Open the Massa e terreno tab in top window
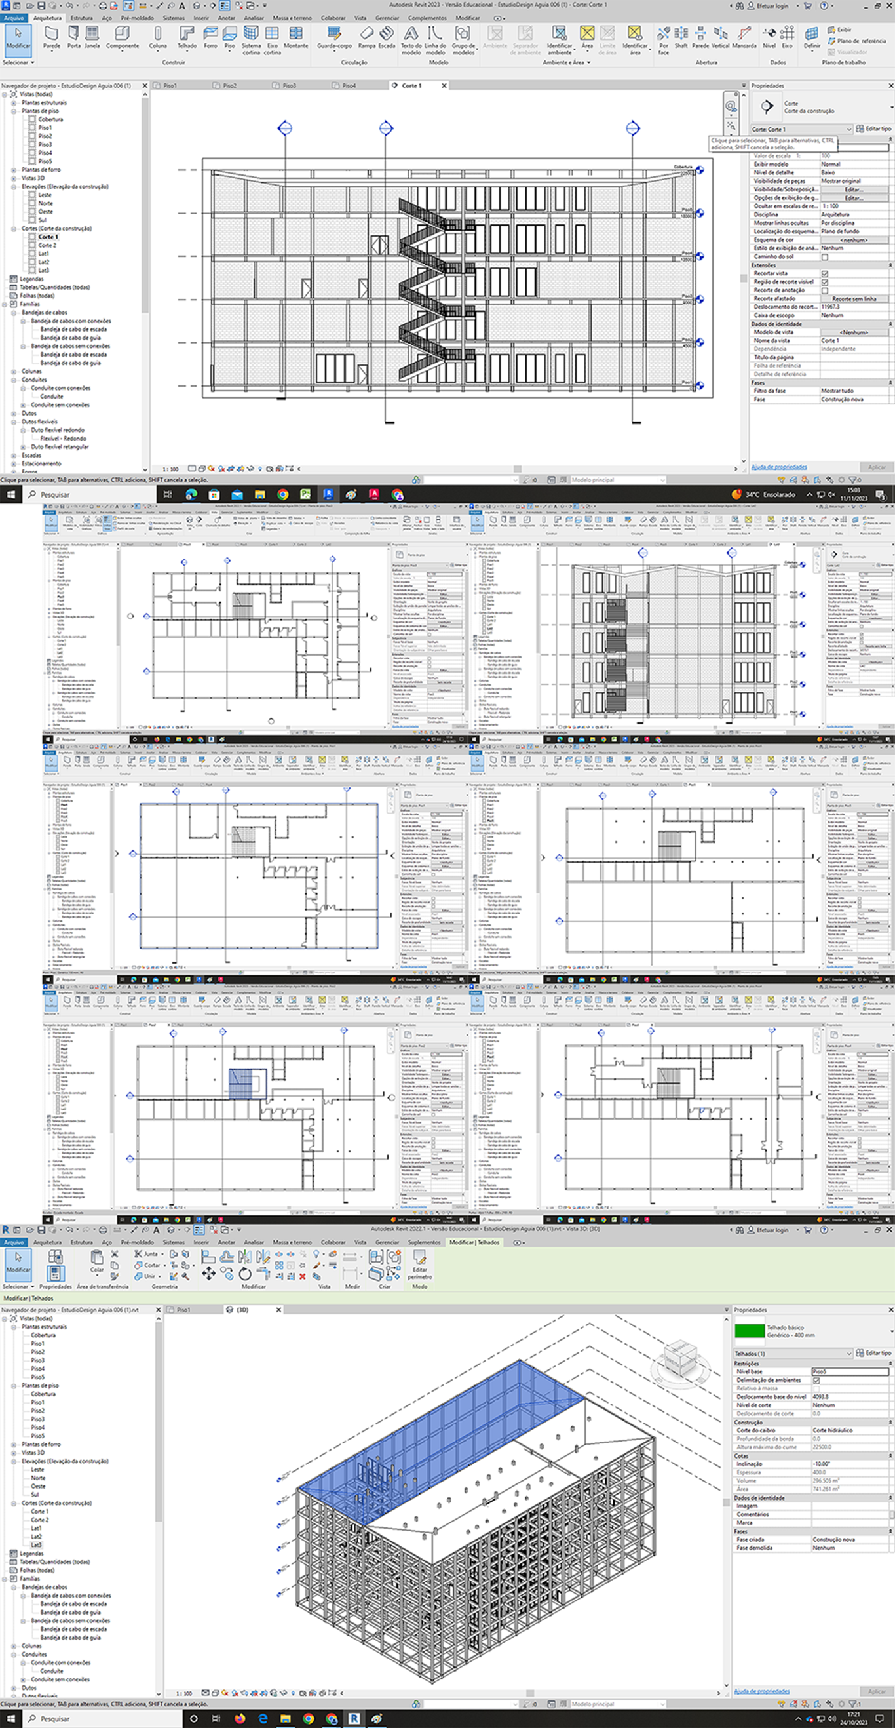The image size is (895, 1728). click(292, 18)
